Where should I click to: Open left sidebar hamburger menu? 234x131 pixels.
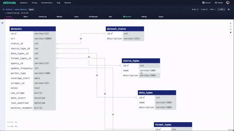coord(2,23)
